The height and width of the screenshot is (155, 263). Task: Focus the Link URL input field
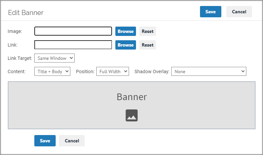73,45
